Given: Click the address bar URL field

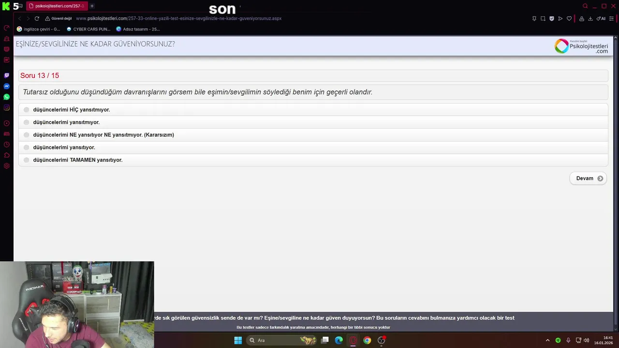Looking at the screenshot, I should pos(178,18).
